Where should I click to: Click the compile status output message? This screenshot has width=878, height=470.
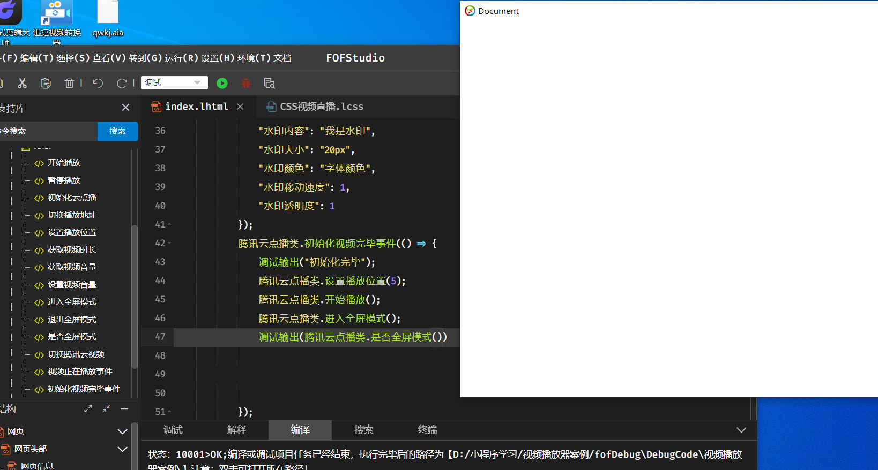(x=445, y=459)
